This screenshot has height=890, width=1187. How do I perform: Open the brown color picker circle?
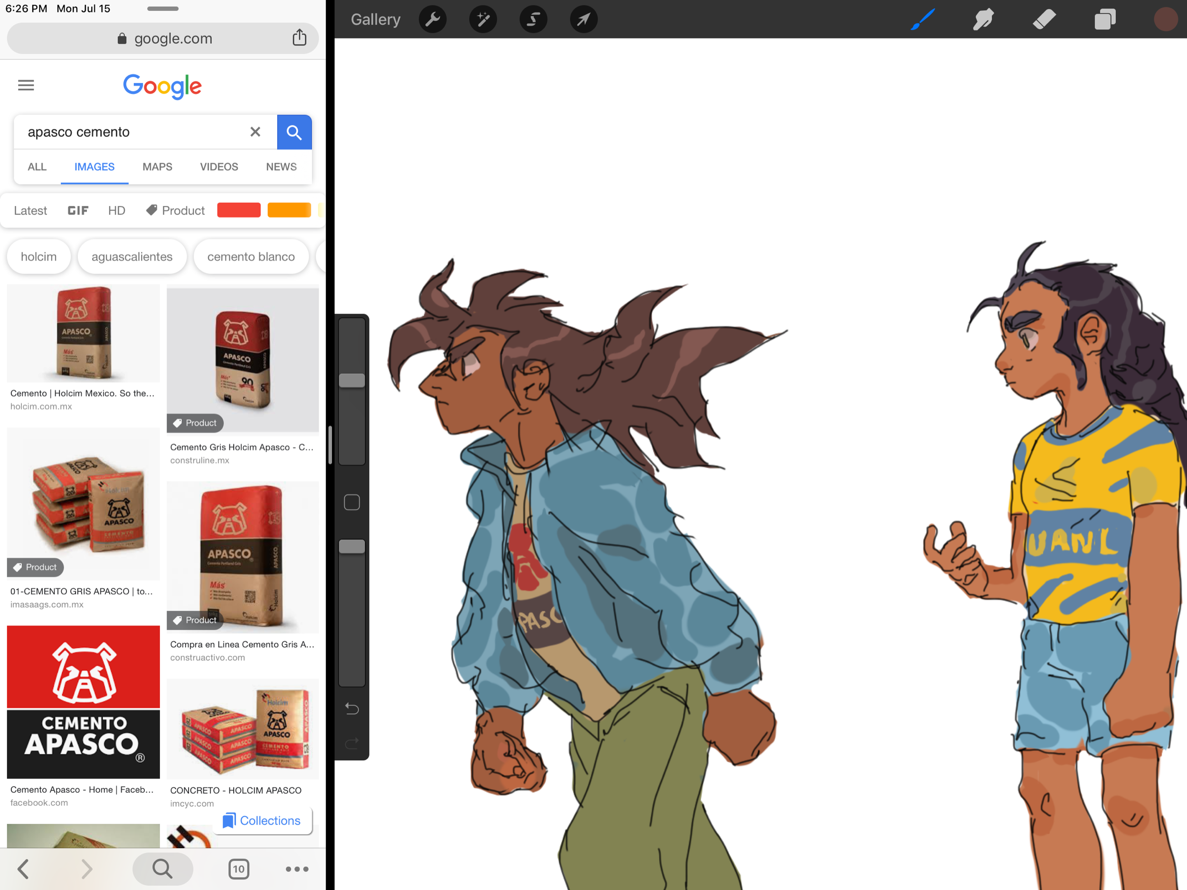point(1165,20)
